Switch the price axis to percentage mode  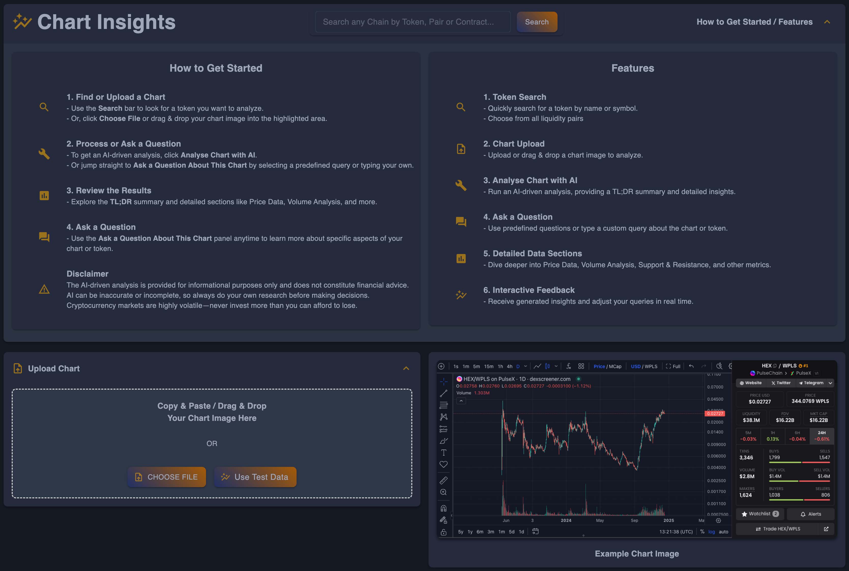(x=703, y=532)
